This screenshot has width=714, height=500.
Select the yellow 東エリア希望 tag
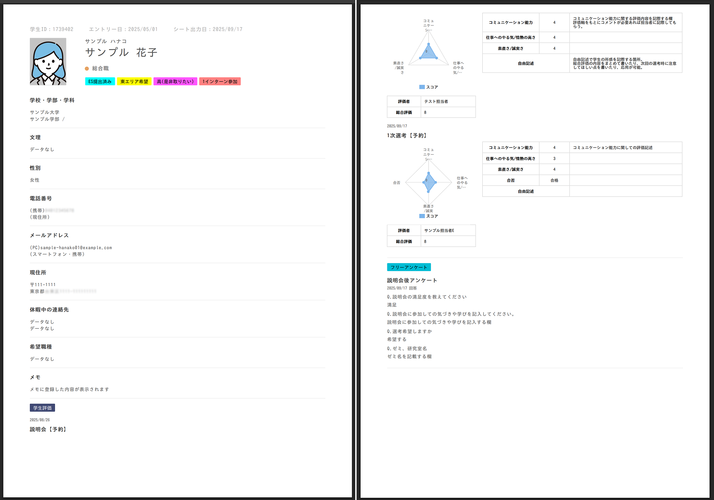[x=134, y=82]
